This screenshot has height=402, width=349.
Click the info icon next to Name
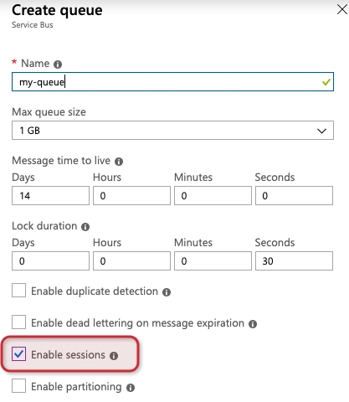click(x=58, y=64)
